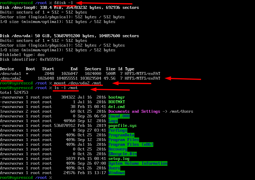Click the 500M partition size
Screen dimensions: 255x180
point(111,73)
